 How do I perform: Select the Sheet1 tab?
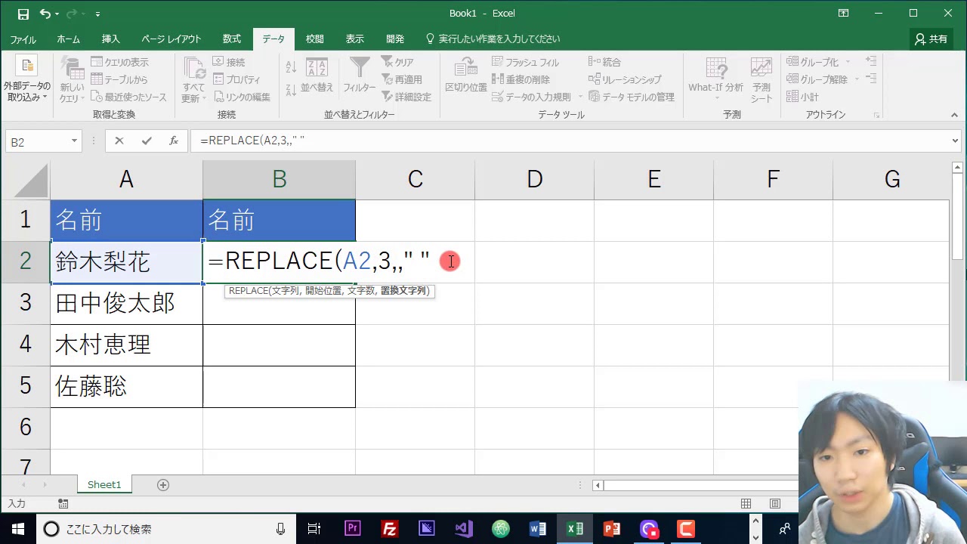(104, 485)
